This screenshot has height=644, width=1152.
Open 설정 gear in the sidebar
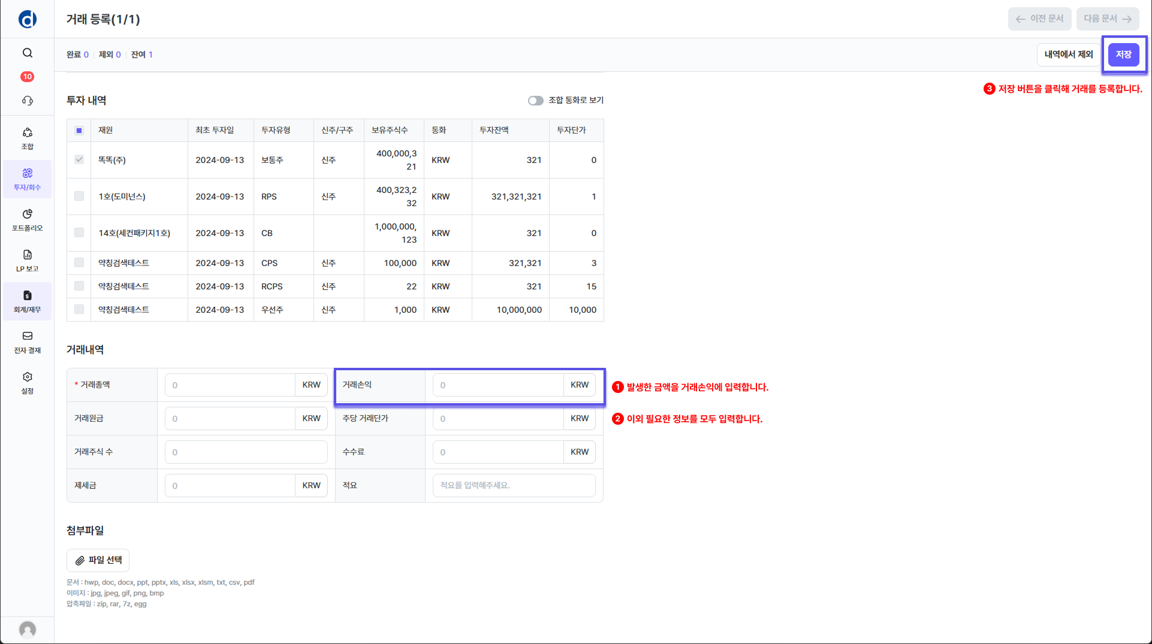click(x=28, y=383)
